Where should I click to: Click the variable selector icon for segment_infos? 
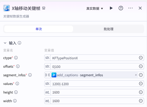[x=141, y=75]
